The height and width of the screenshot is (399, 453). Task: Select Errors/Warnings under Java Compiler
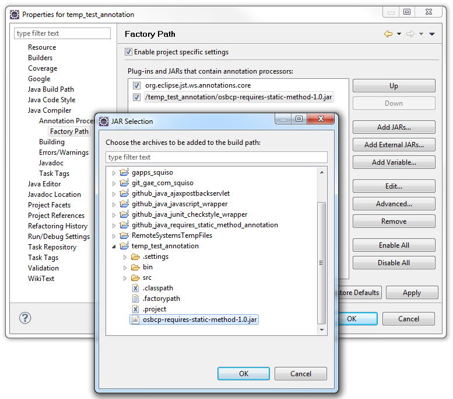click(x=64, y=152)
